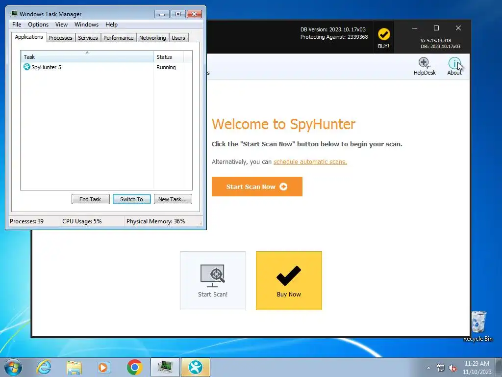Image resolution: width=502 pixels, height=377 pixels.
Task: Open the Windows menu in Task Manager
Action: (86, 25)
